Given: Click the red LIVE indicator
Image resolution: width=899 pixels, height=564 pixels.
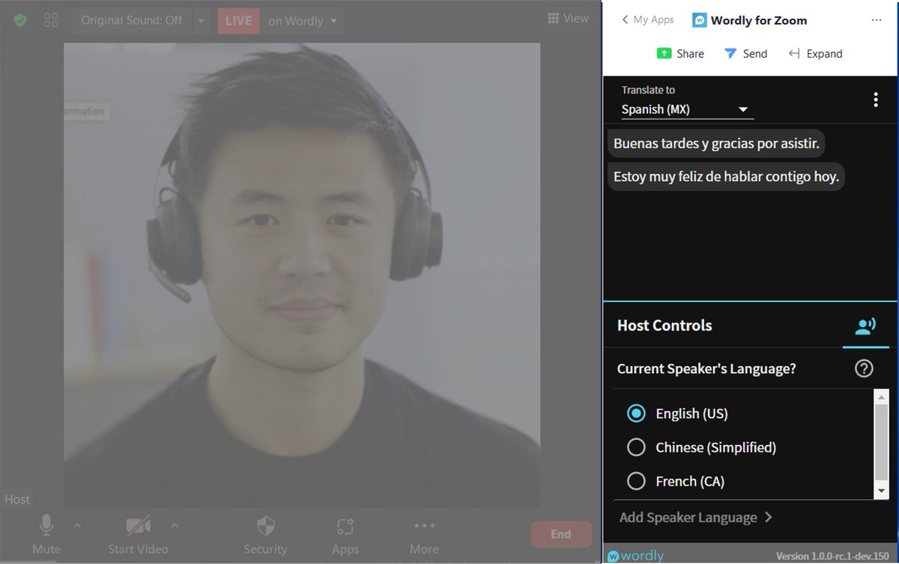Looking at the screenshot, I should [x=238, y=21].
